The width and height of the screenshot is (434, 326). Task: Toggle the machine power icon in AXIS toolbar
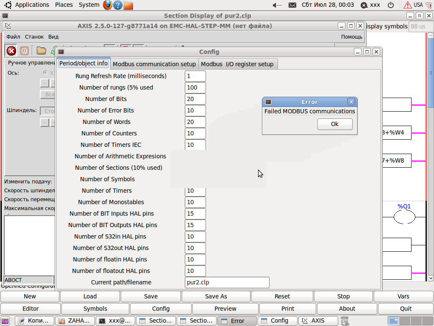pyautogui.click(x=24, y=51)
